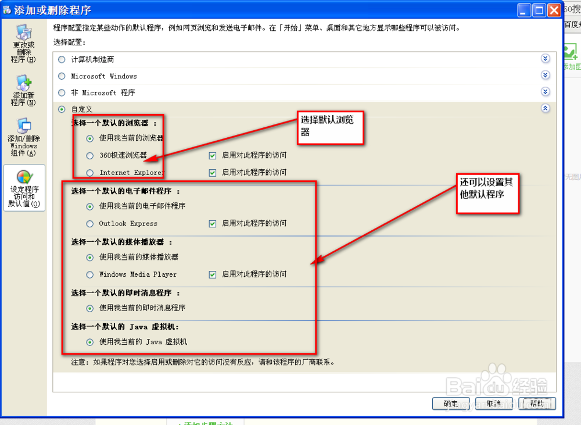Screen dimensions: 581x425
Task: Choose Internet Explorer as default browser
Action: point(89,173)
